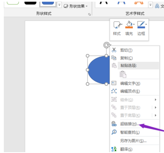Choose 剪切(T) from context menu
Viewport: 164px width, 153px height.
point(134,50)
